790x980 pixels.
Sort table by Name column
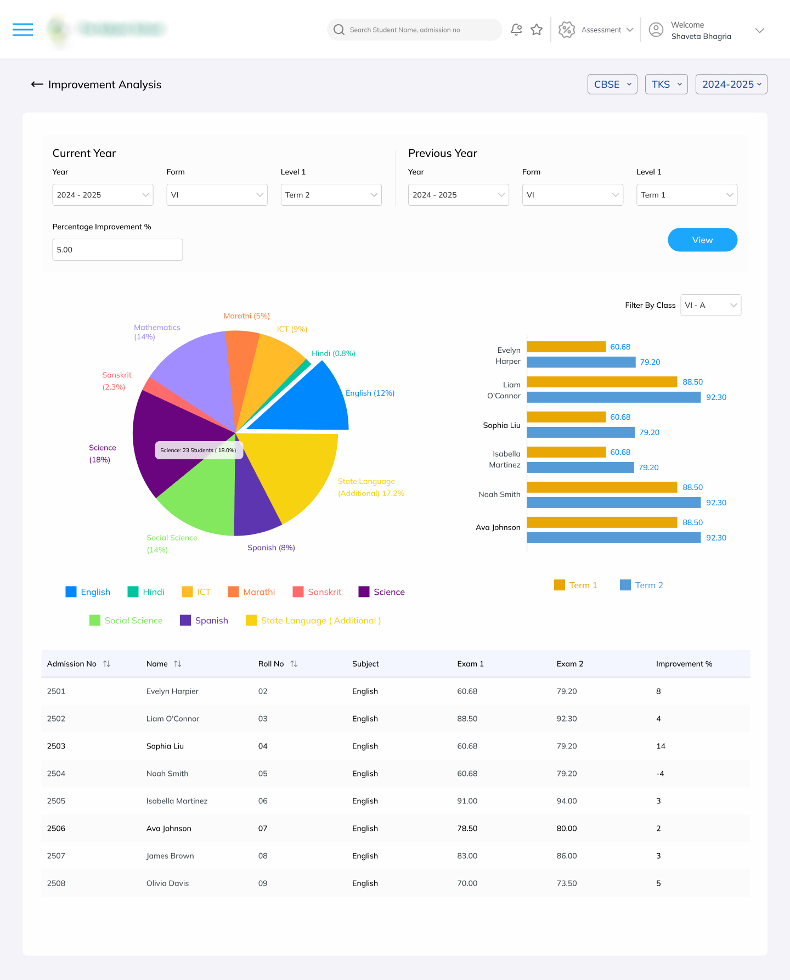pyautogui.click(x=178, y=664)
